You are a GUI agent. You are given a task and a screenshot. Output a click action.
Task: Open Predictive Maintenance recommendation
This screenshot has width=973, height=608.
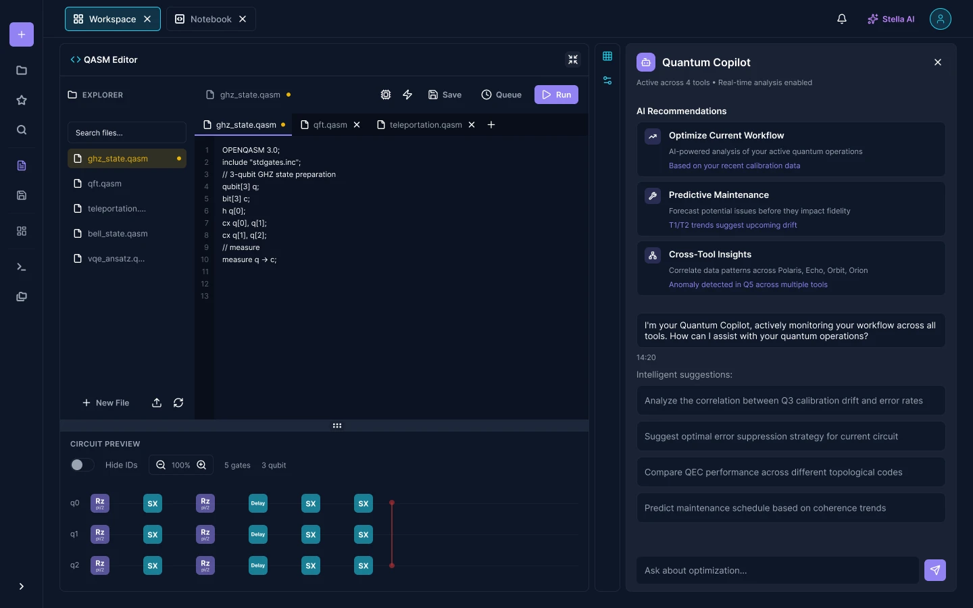coord(791,209)
